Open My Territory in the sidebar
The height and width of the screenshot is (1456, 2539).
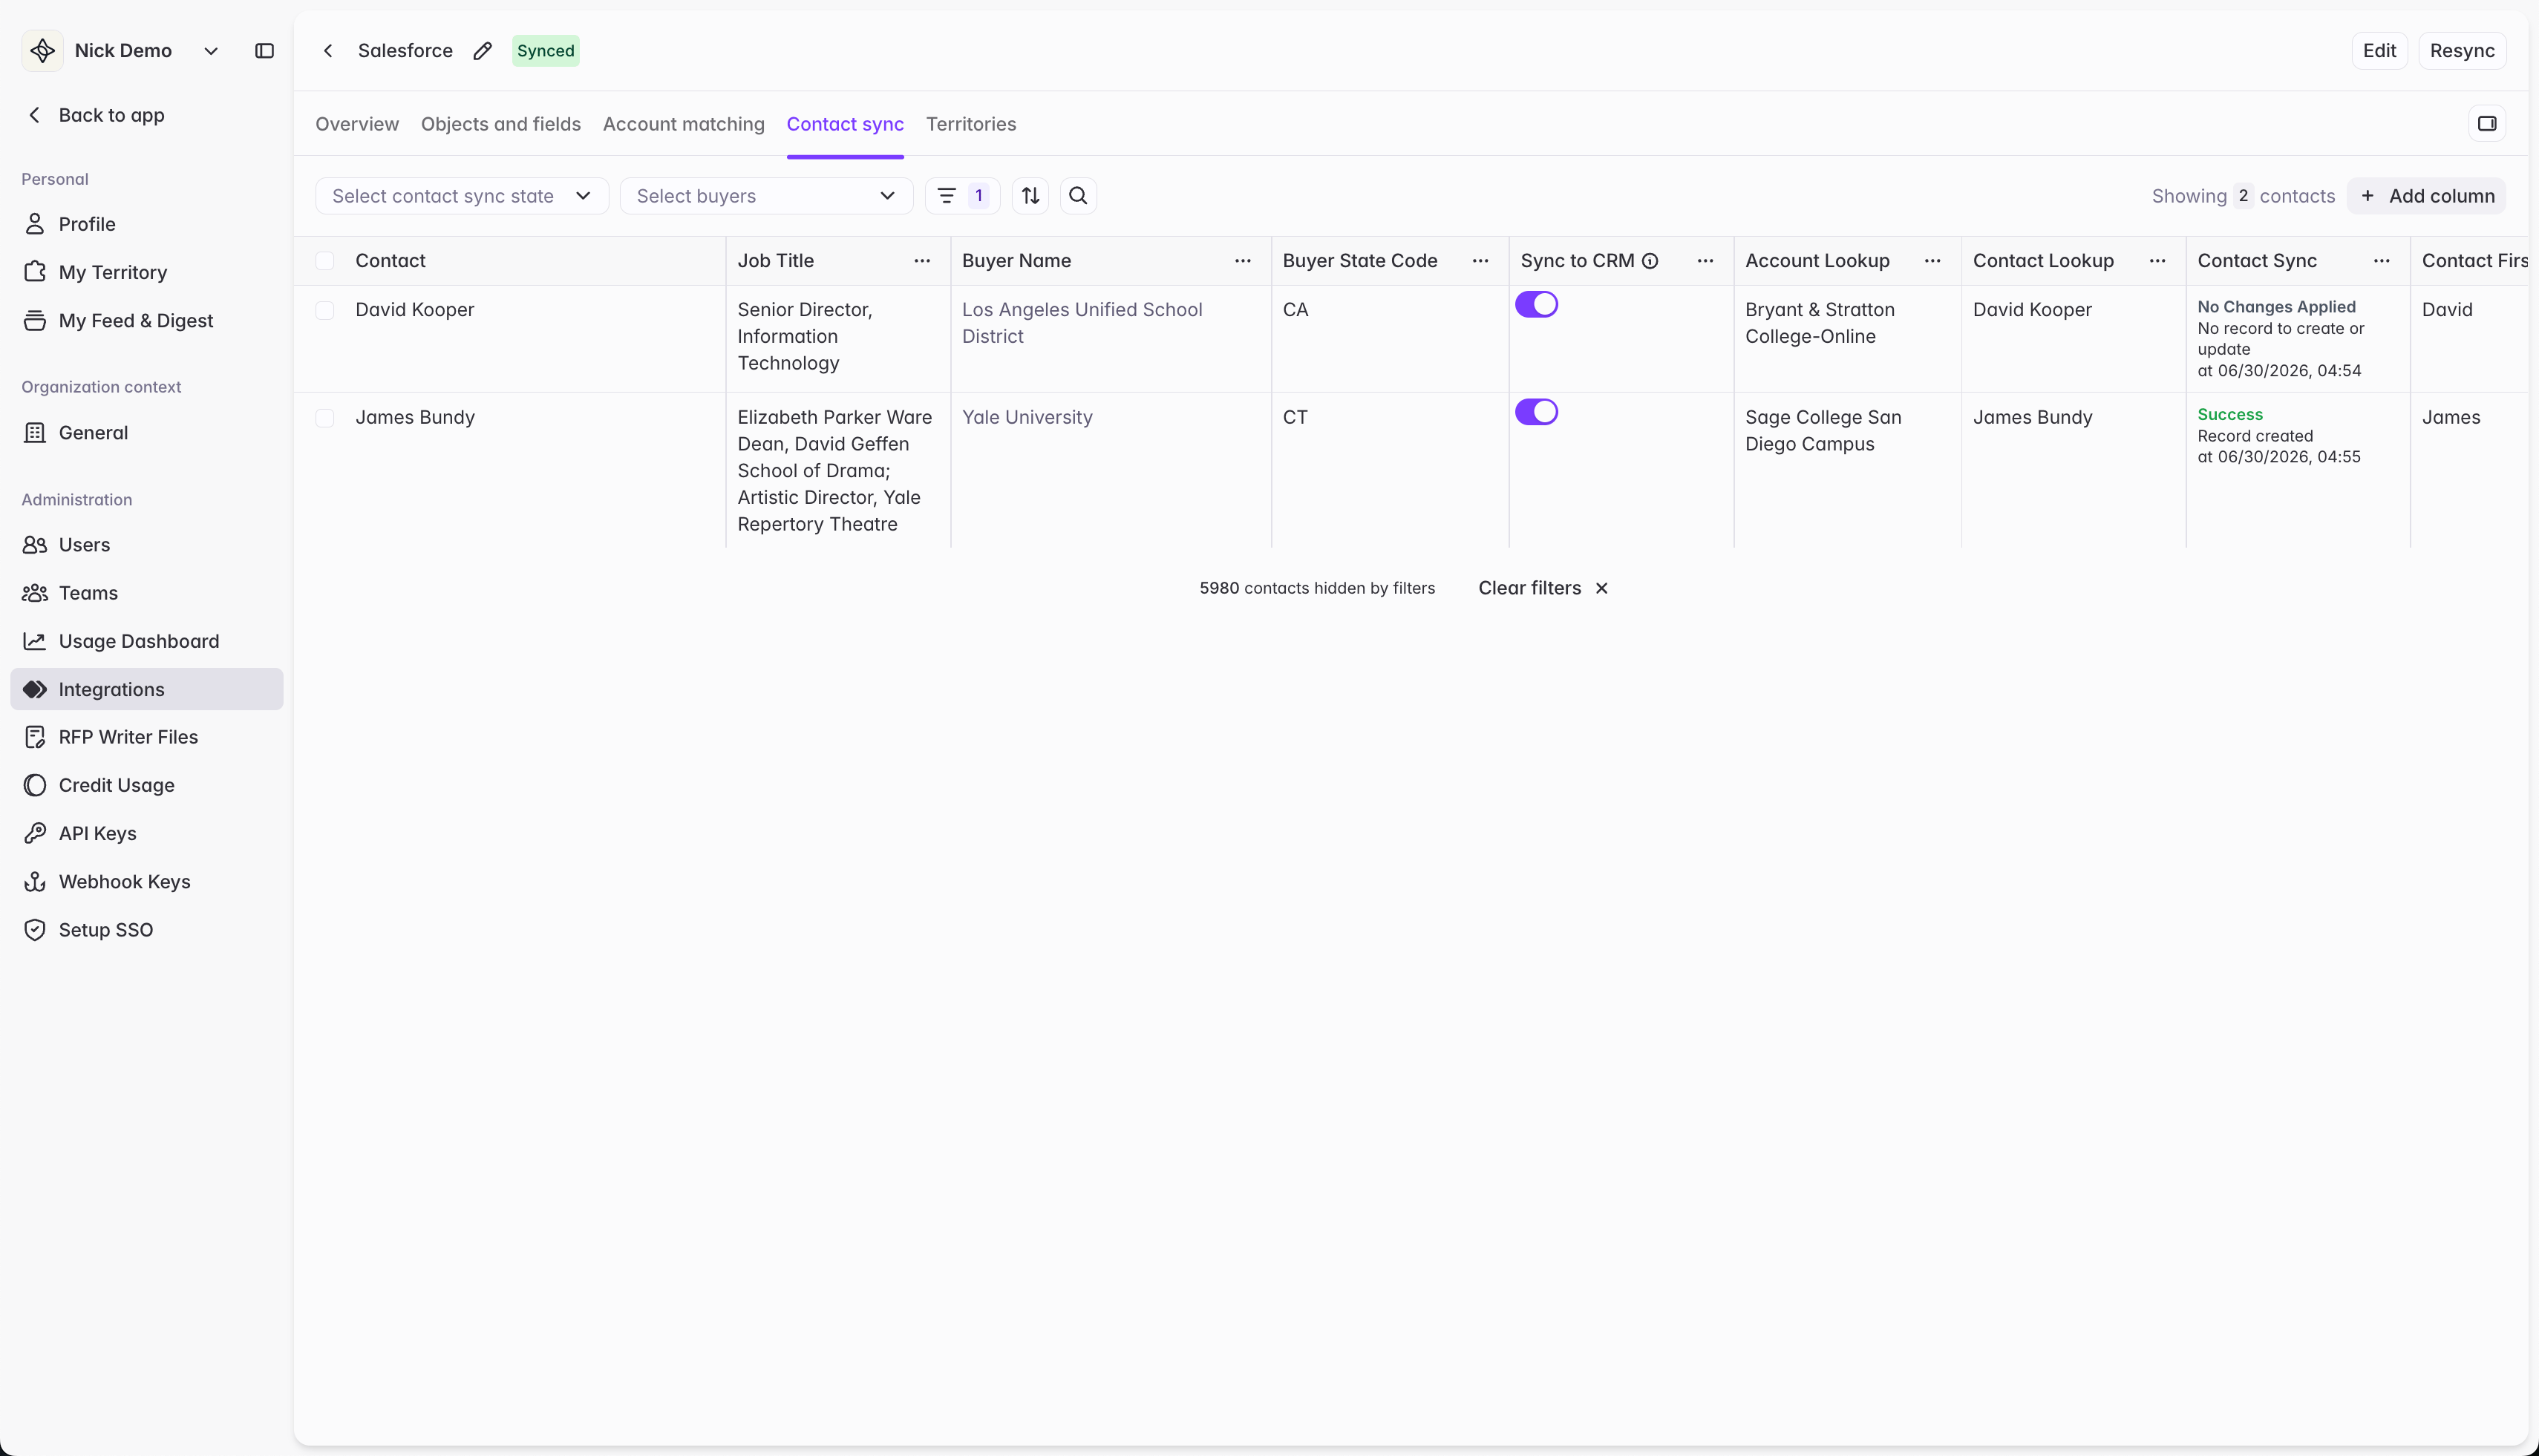pos(147,272)
